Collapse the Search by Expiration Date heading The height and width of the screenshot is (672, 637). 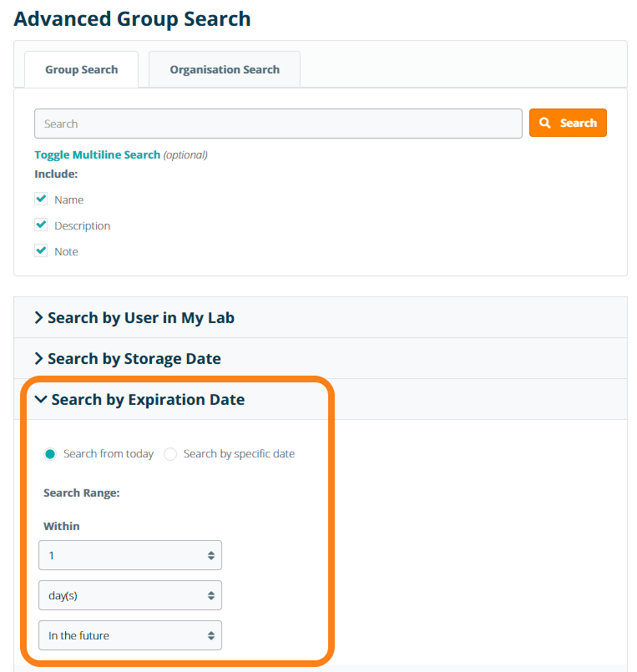pos(148,400)
